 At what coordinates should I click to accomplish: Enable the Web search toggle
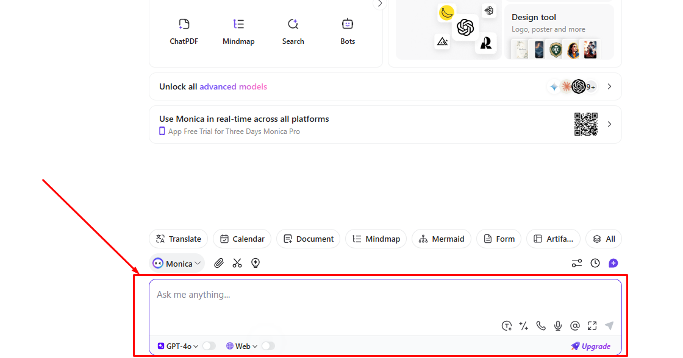pos(268,346)
